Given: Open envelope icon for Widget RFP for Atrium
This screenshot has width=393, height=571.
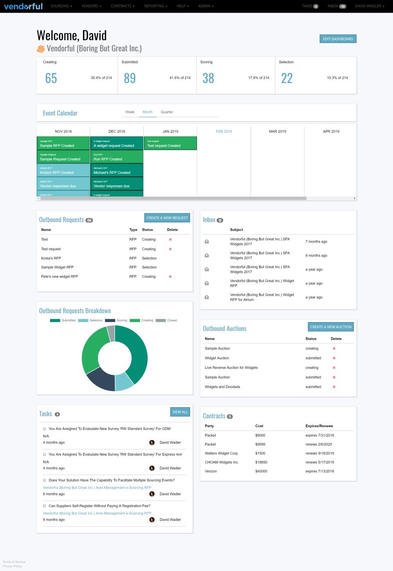Looking at the screenshot, I should 207,297.
